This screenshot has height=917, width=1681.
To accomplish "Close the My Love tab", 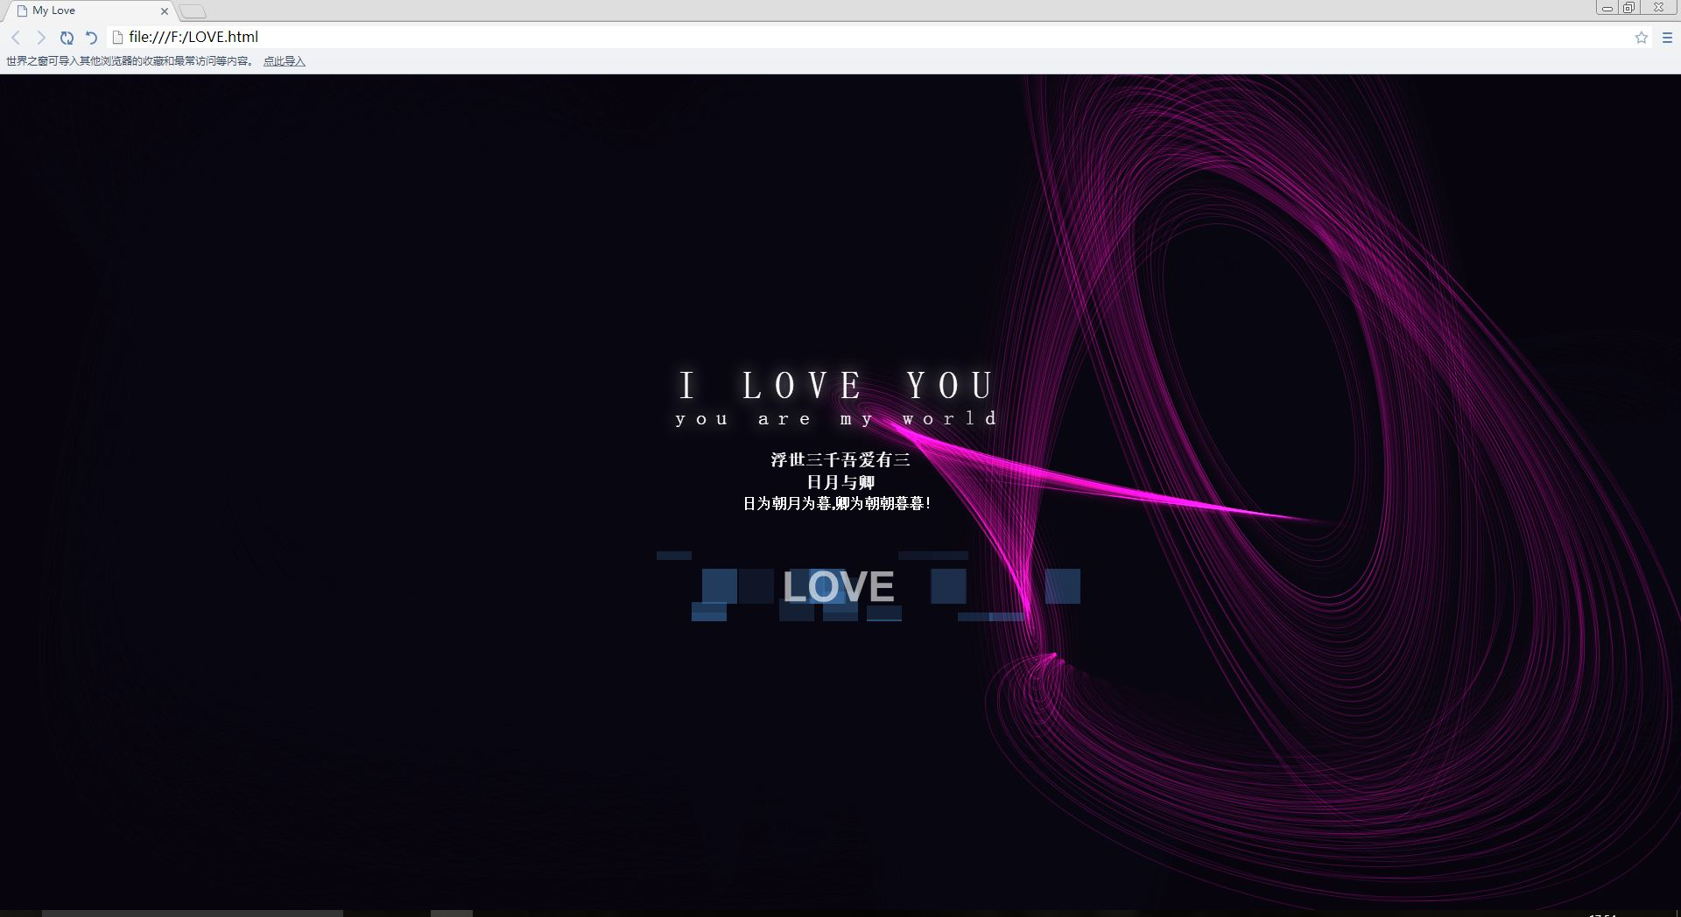I will tap(164, 11).
